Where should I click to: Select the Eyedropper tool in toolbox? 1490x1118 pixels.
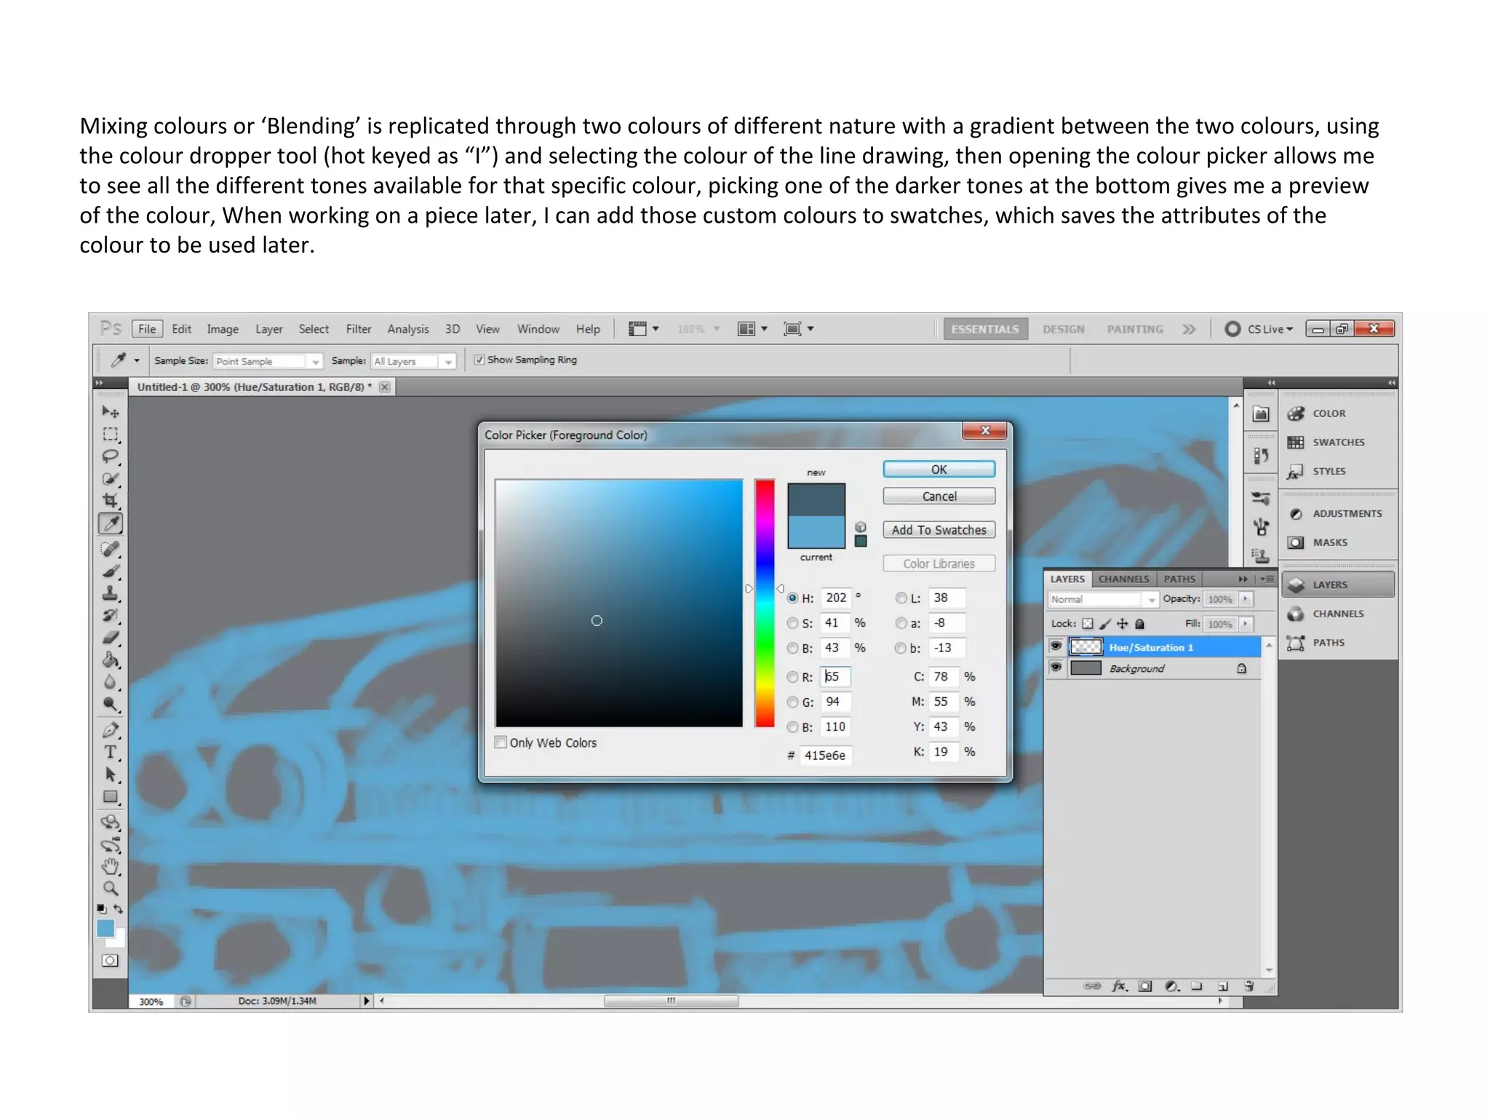(x=111, y=523)
